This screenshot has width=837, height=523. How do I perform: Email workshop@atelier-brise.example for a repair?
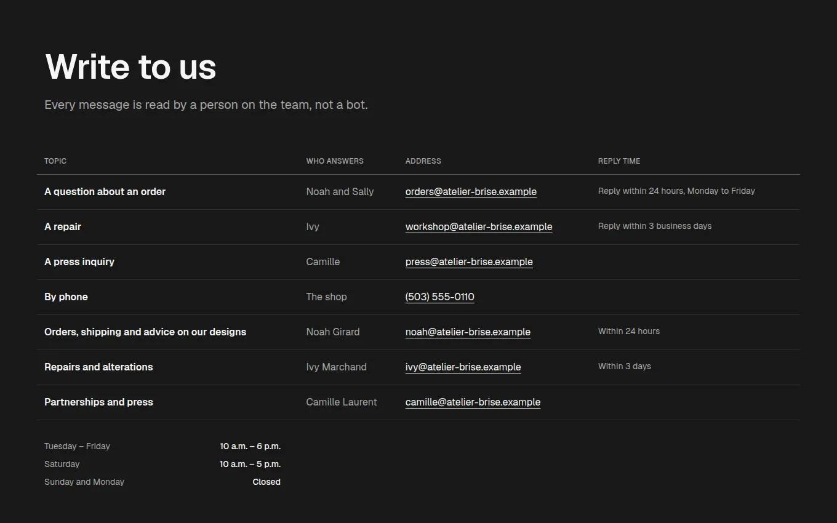click(x=479, y=227)
